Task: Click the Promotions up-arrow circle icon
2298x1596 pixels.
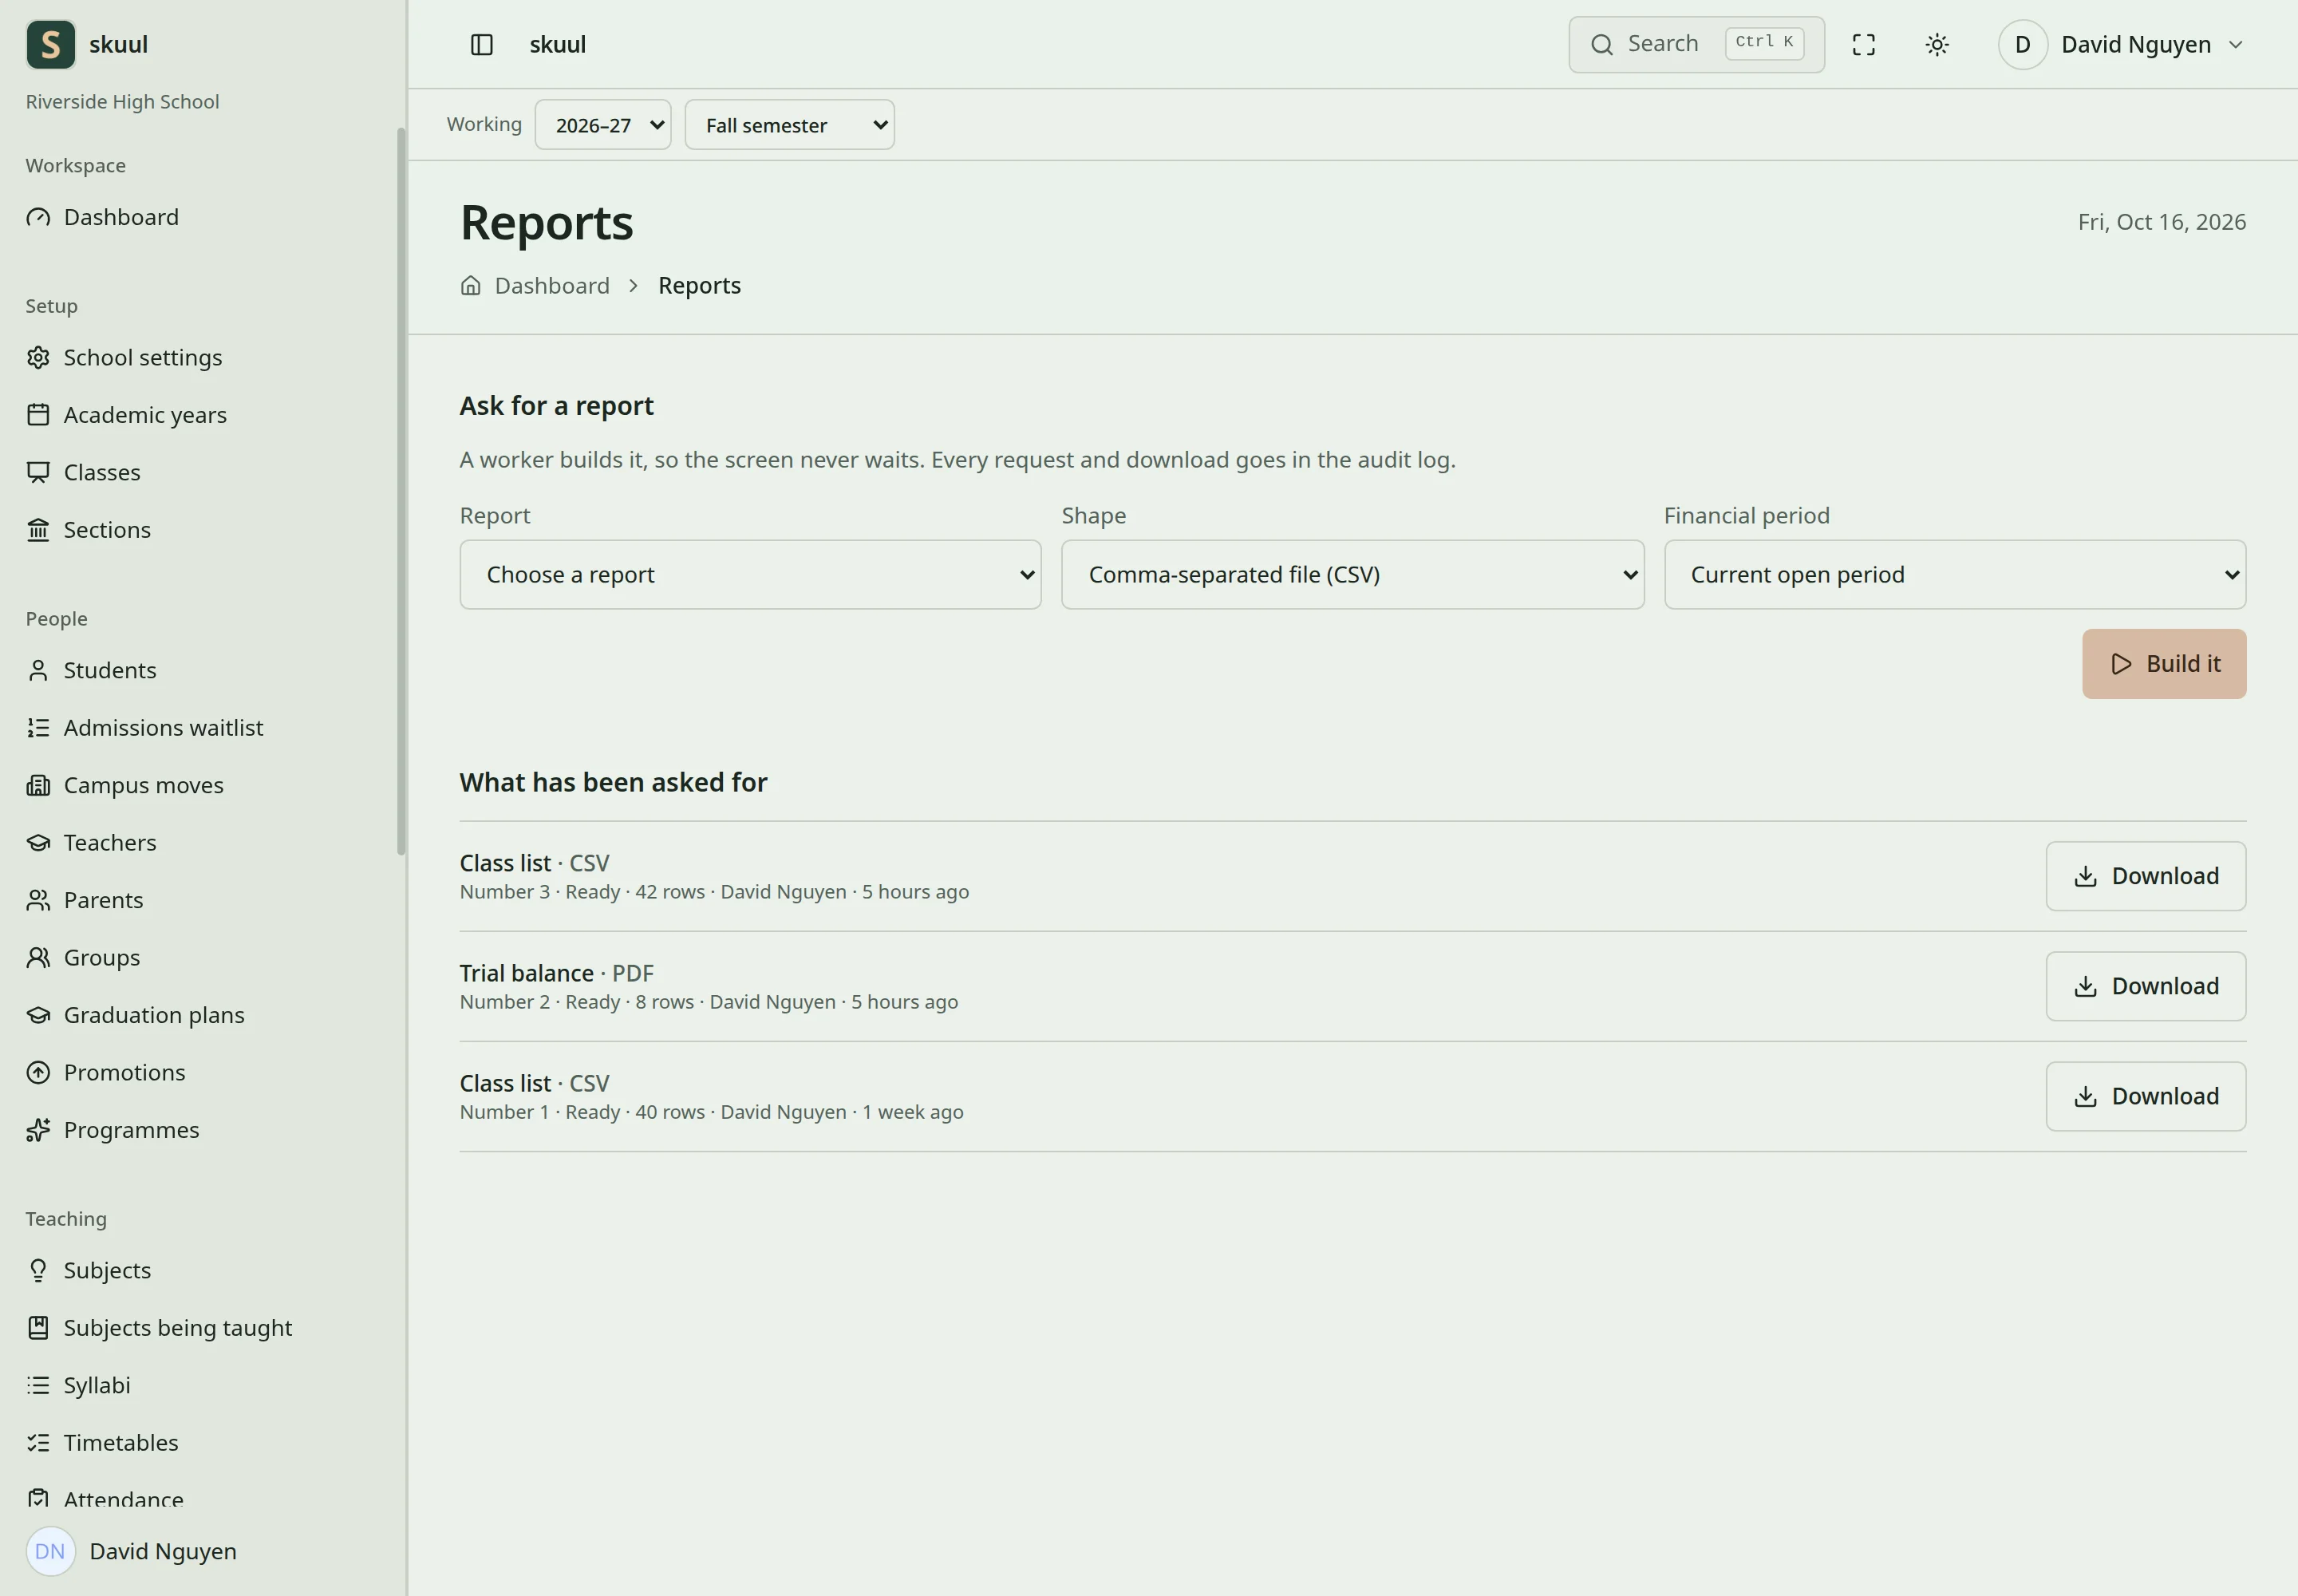Action: [38, 1073]
